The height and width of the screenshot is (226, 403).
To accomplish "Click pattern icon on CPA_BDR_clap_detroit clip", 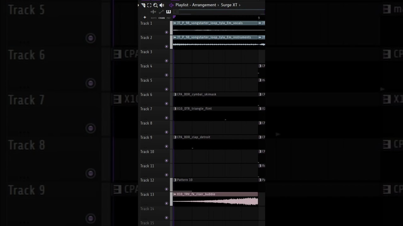I will (175, 137).
